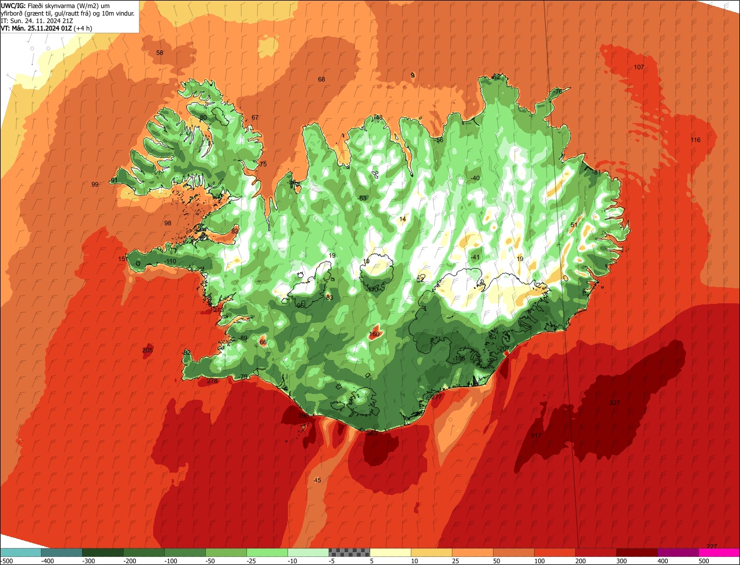Click the 10 to 25 yellow-orange swatch
The width and height of the screenshot is (740, 565).
pos(431,552)
